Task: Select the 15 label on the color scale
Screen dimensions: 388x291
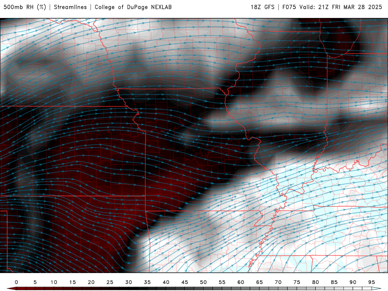Action: click(x=72, y=282)
